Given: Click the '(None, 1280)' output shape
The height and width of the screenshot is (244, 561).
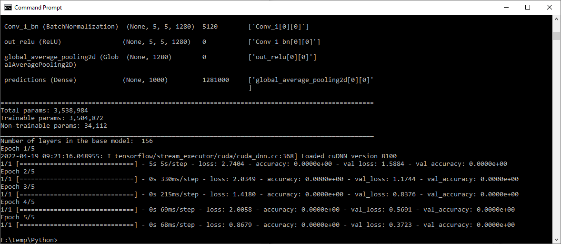Looking at the screenshot, I should tap(149, 57).
